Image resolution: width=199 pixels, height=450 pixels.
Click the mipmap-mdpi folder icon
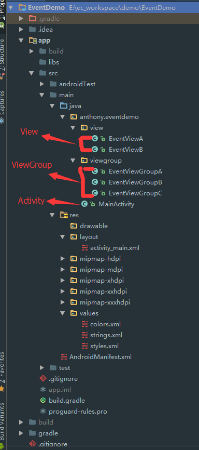click(x=74, y=270)
